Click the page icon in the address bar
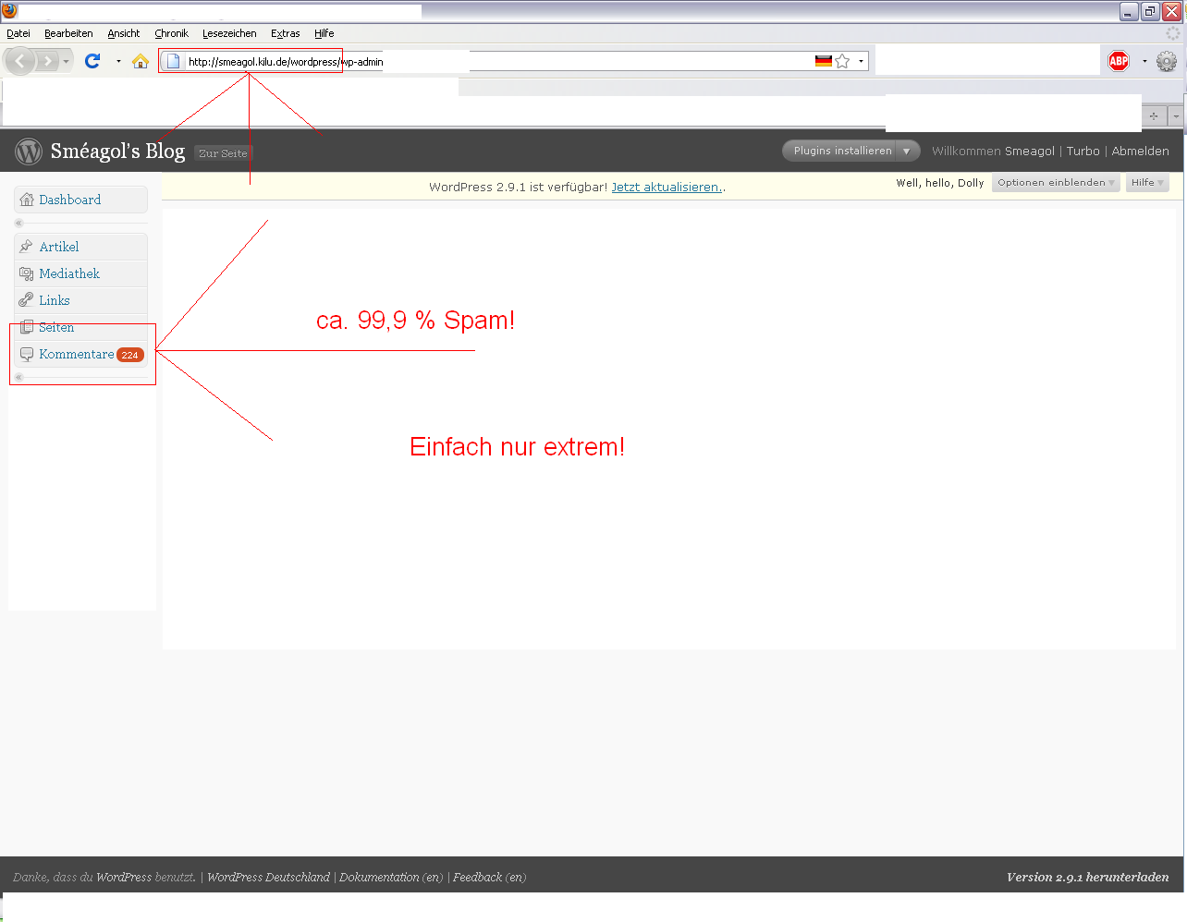 (x=173, y=62)
